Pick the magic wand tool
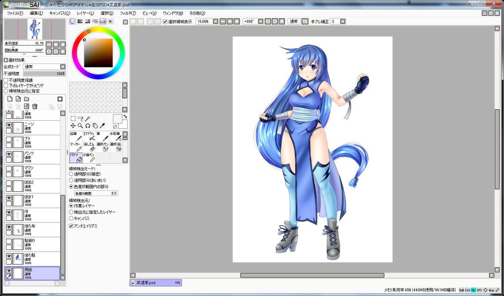Viewport: 504px width, 296px height. click(88, 118)
